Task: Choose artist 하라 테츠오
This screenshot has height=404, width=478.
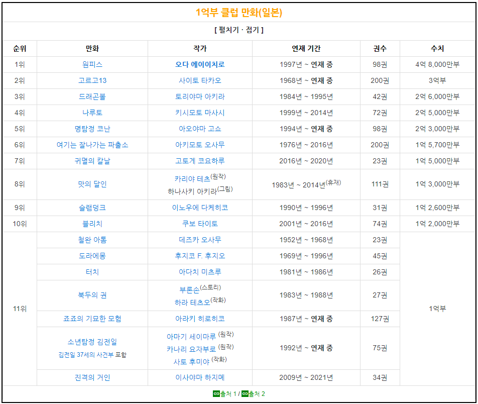Action: click(x=192, y=302)
